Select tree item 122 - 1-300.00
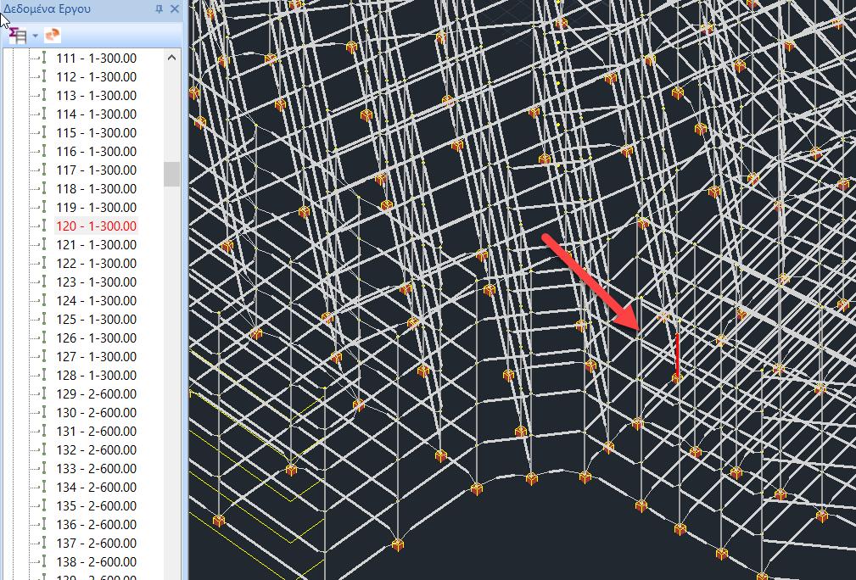 (x=96, y=263)
